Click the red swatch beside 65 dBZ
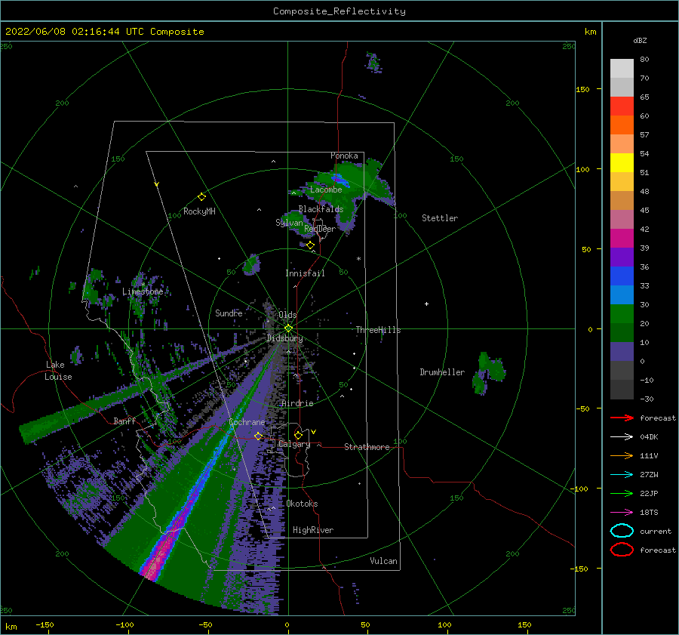The height and width of the screenshot is (635, 679). click(622, 106)
